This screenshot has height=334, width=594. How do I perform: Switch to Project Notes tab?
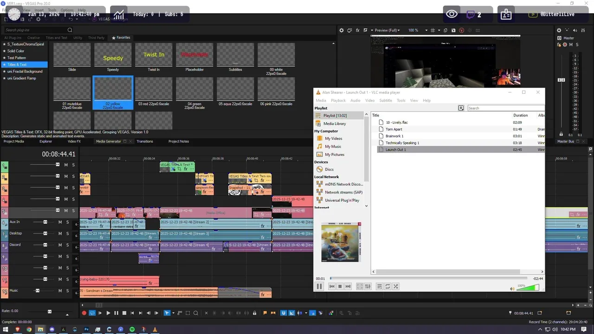179,141
